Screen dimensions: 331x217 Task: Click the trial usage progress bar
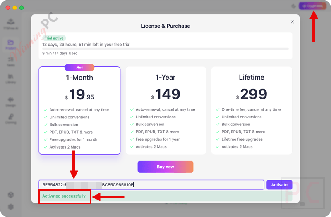[x=165, y=49]
